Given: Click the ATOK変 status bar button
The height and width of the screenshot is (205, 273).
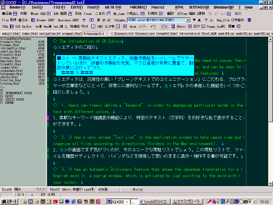Looking at the screenshot, I should (102, 190).
